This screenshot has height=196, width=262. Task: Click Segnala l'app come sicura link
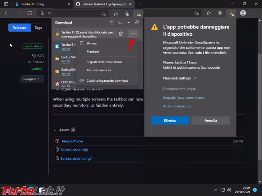point(183,98)
